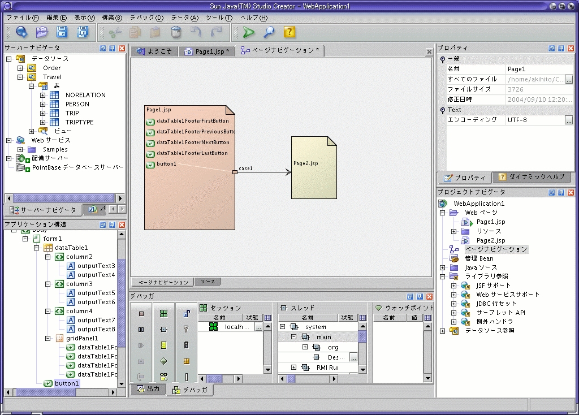
Task: Switch to the 出力 output tab
Action: (148, 389)
